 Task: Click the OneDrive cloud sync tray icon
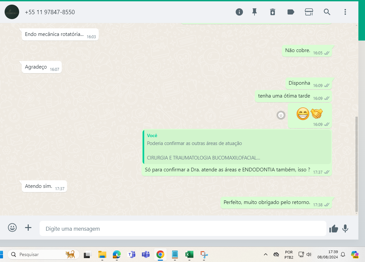(x=276, y=254)
